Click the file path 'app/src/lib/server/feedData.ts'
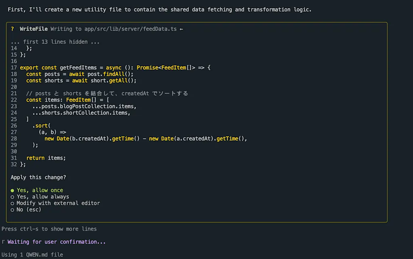 point(130,29)
